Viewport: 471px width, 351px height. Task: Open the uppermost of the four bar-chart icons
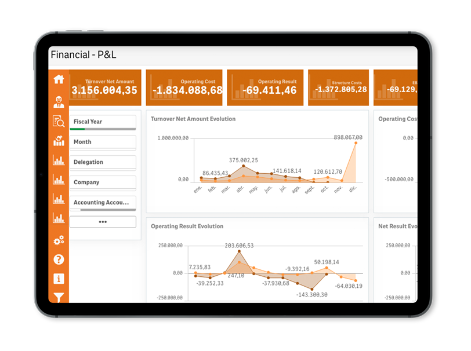pos(59,160)
